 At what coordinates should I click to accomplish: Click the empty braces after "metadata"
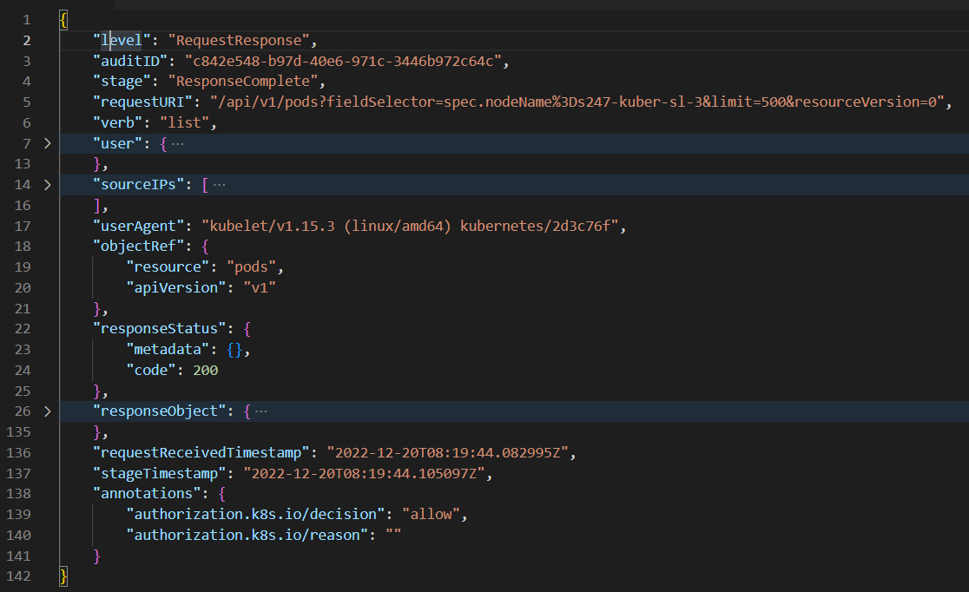click(x=240, y=350)
